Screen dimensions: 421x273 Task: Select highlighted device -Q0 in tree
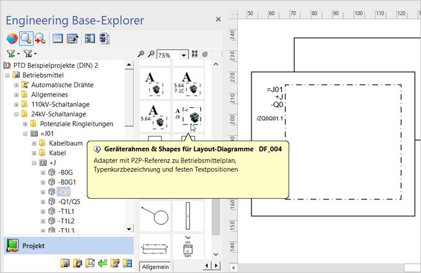point(63,192)
